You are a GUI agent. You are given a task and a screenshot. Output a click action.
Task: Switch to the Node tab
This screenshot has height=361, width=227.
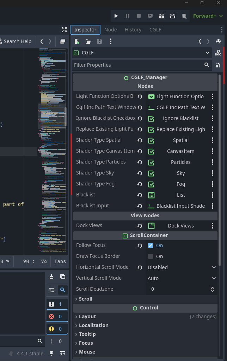(x=111, y=30)
